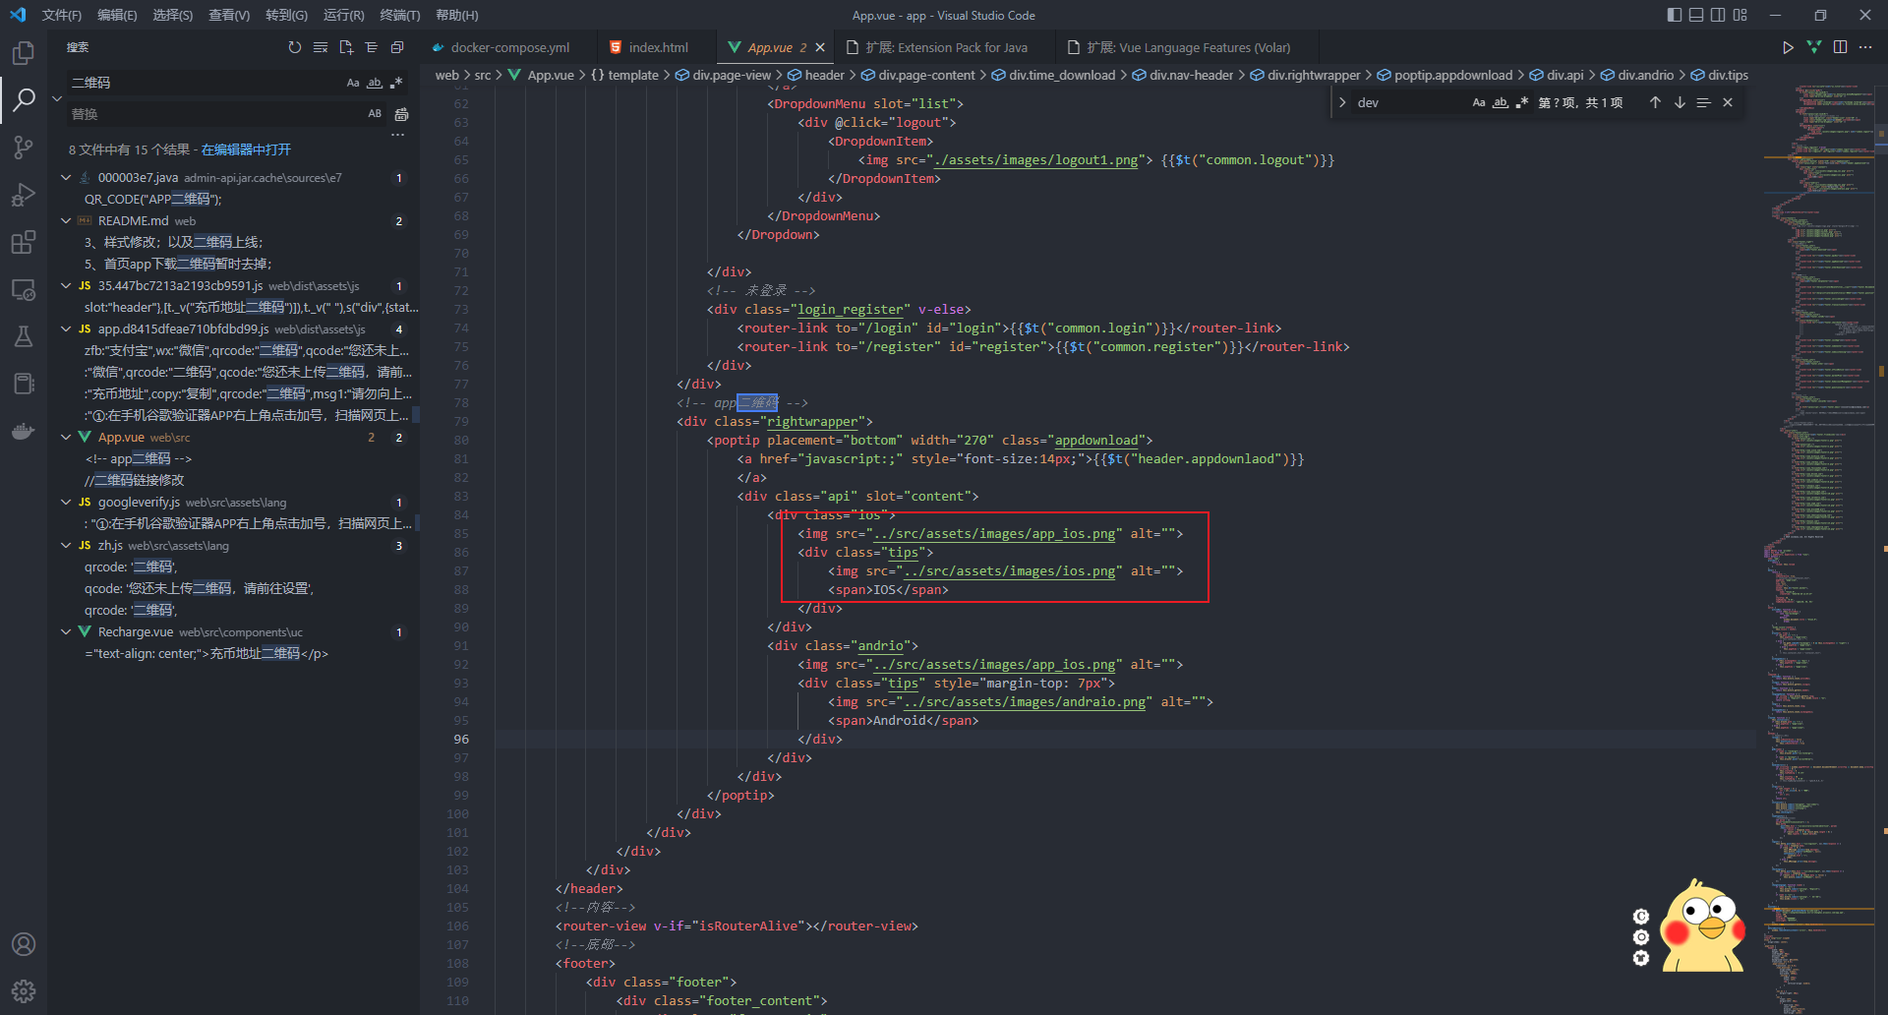Toggle bottom Panel from title bar
1888x1015 pixels.
click(x=1696, y=15)
